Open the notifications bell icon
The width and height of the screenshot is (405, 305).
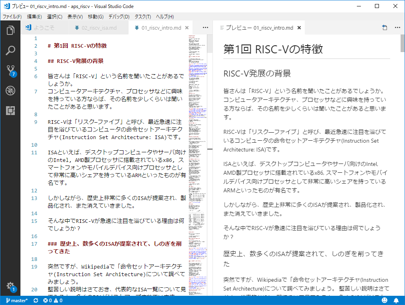(396, 300)
